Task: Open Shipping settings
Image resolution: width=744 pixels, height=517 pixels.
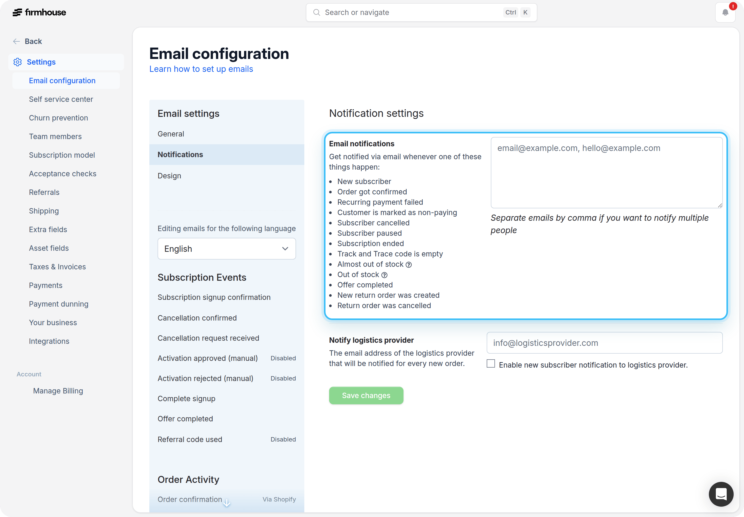Action: 44,211
